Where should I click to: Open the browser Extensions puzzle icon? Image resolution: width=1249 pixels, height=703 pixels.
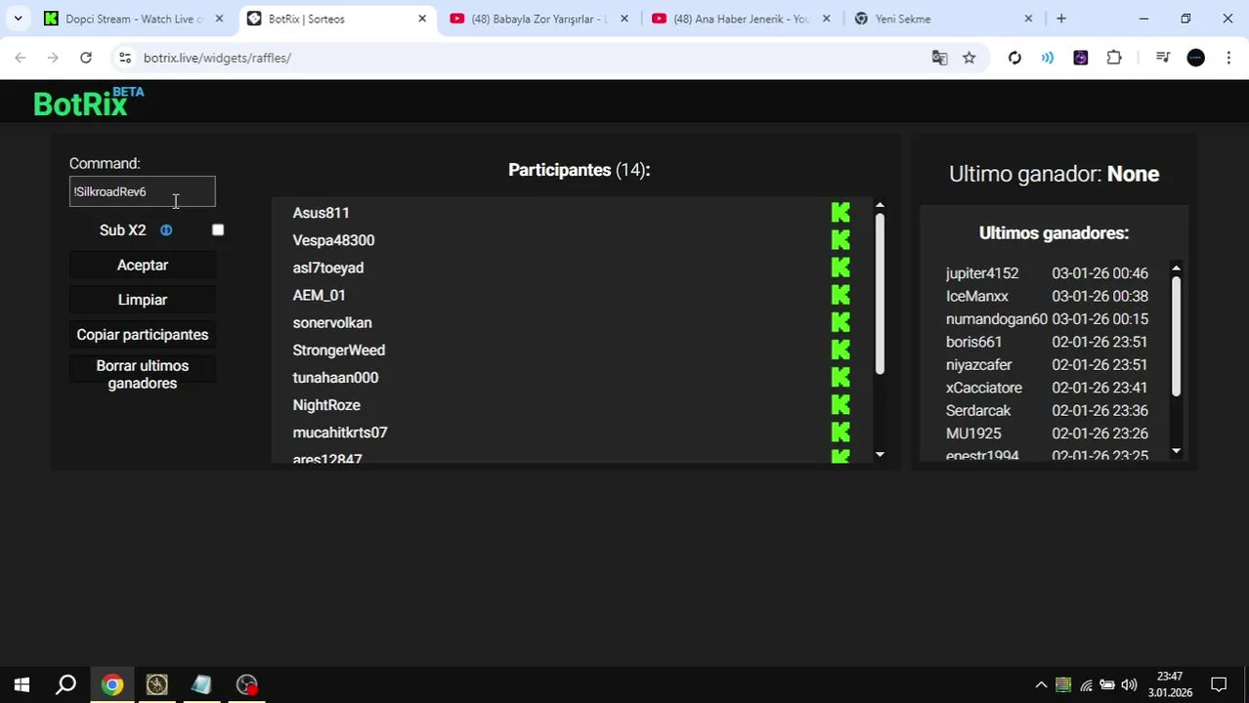[x=1114, y=58]
